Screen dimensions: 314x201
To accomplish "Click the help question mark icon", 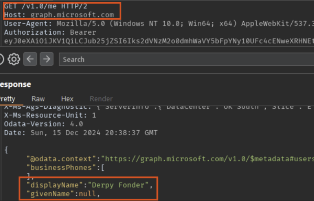I will [x=1, y=60].
